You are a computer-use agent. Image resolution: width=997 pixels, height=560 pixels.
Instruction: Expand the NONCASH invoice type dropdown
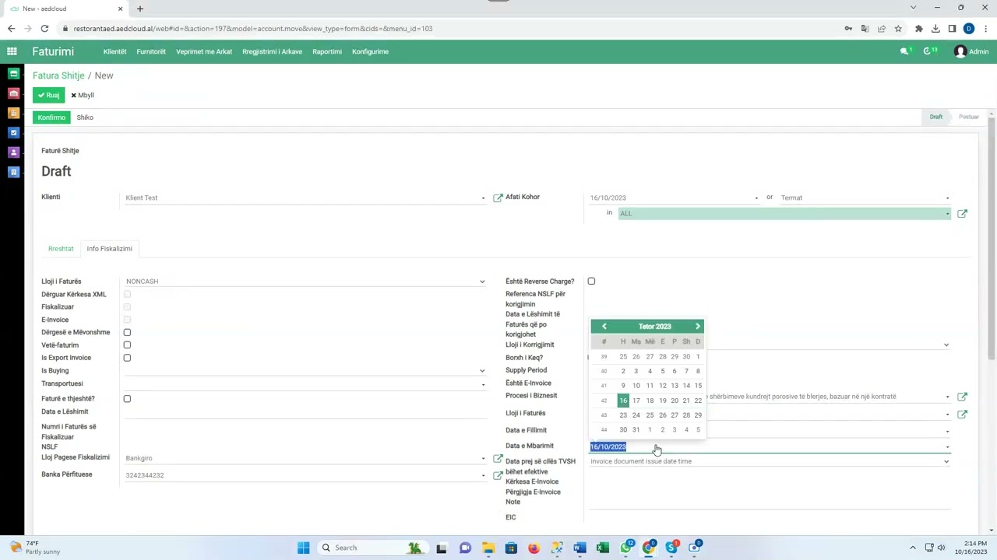482,282
